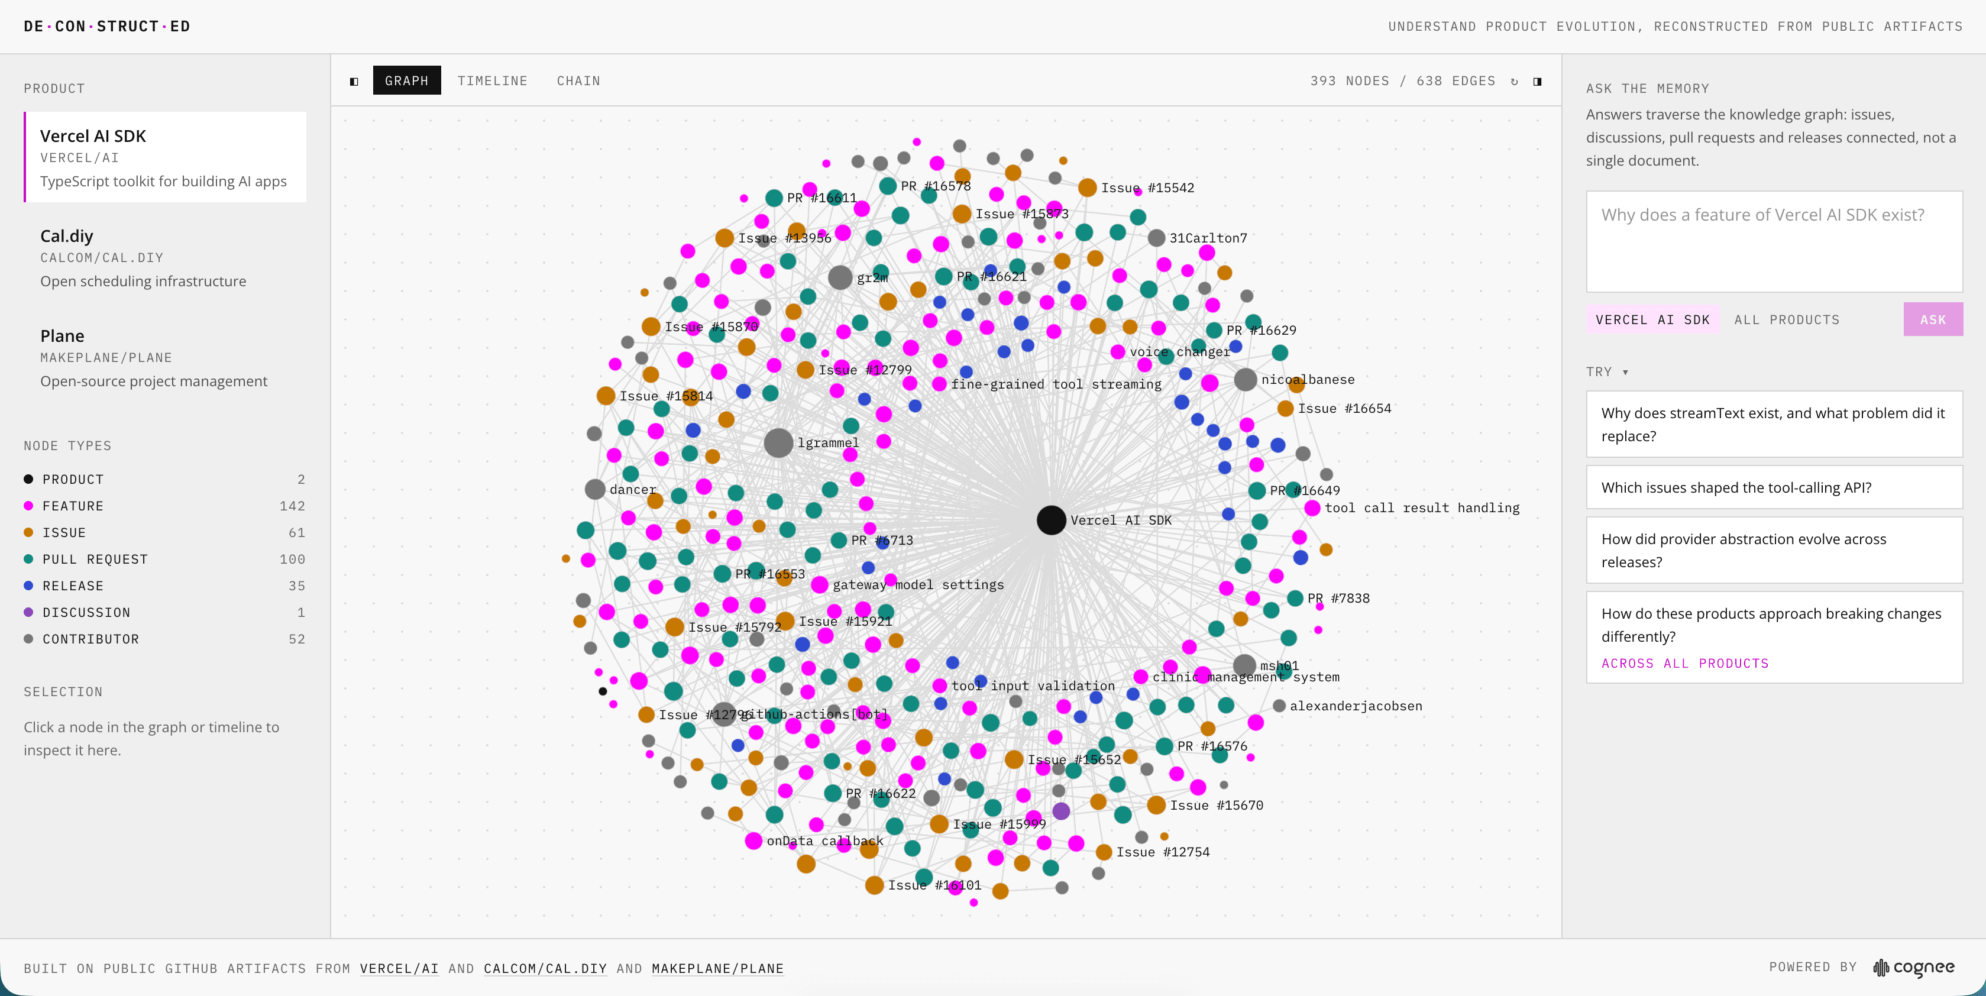
Task: Select the tool input validation node
Action: point(940,685)
